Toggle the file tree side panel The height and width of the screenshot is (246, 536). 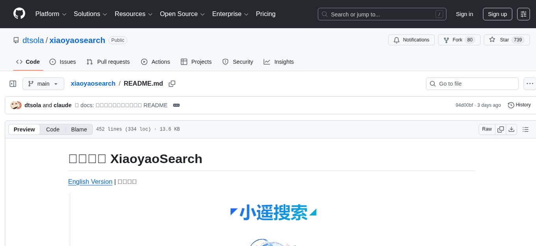[x=13, y=83]
